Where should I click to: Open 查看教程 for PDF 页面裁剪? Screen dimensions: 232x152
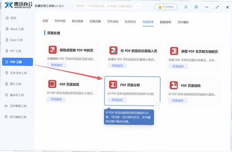click(56, 99)
